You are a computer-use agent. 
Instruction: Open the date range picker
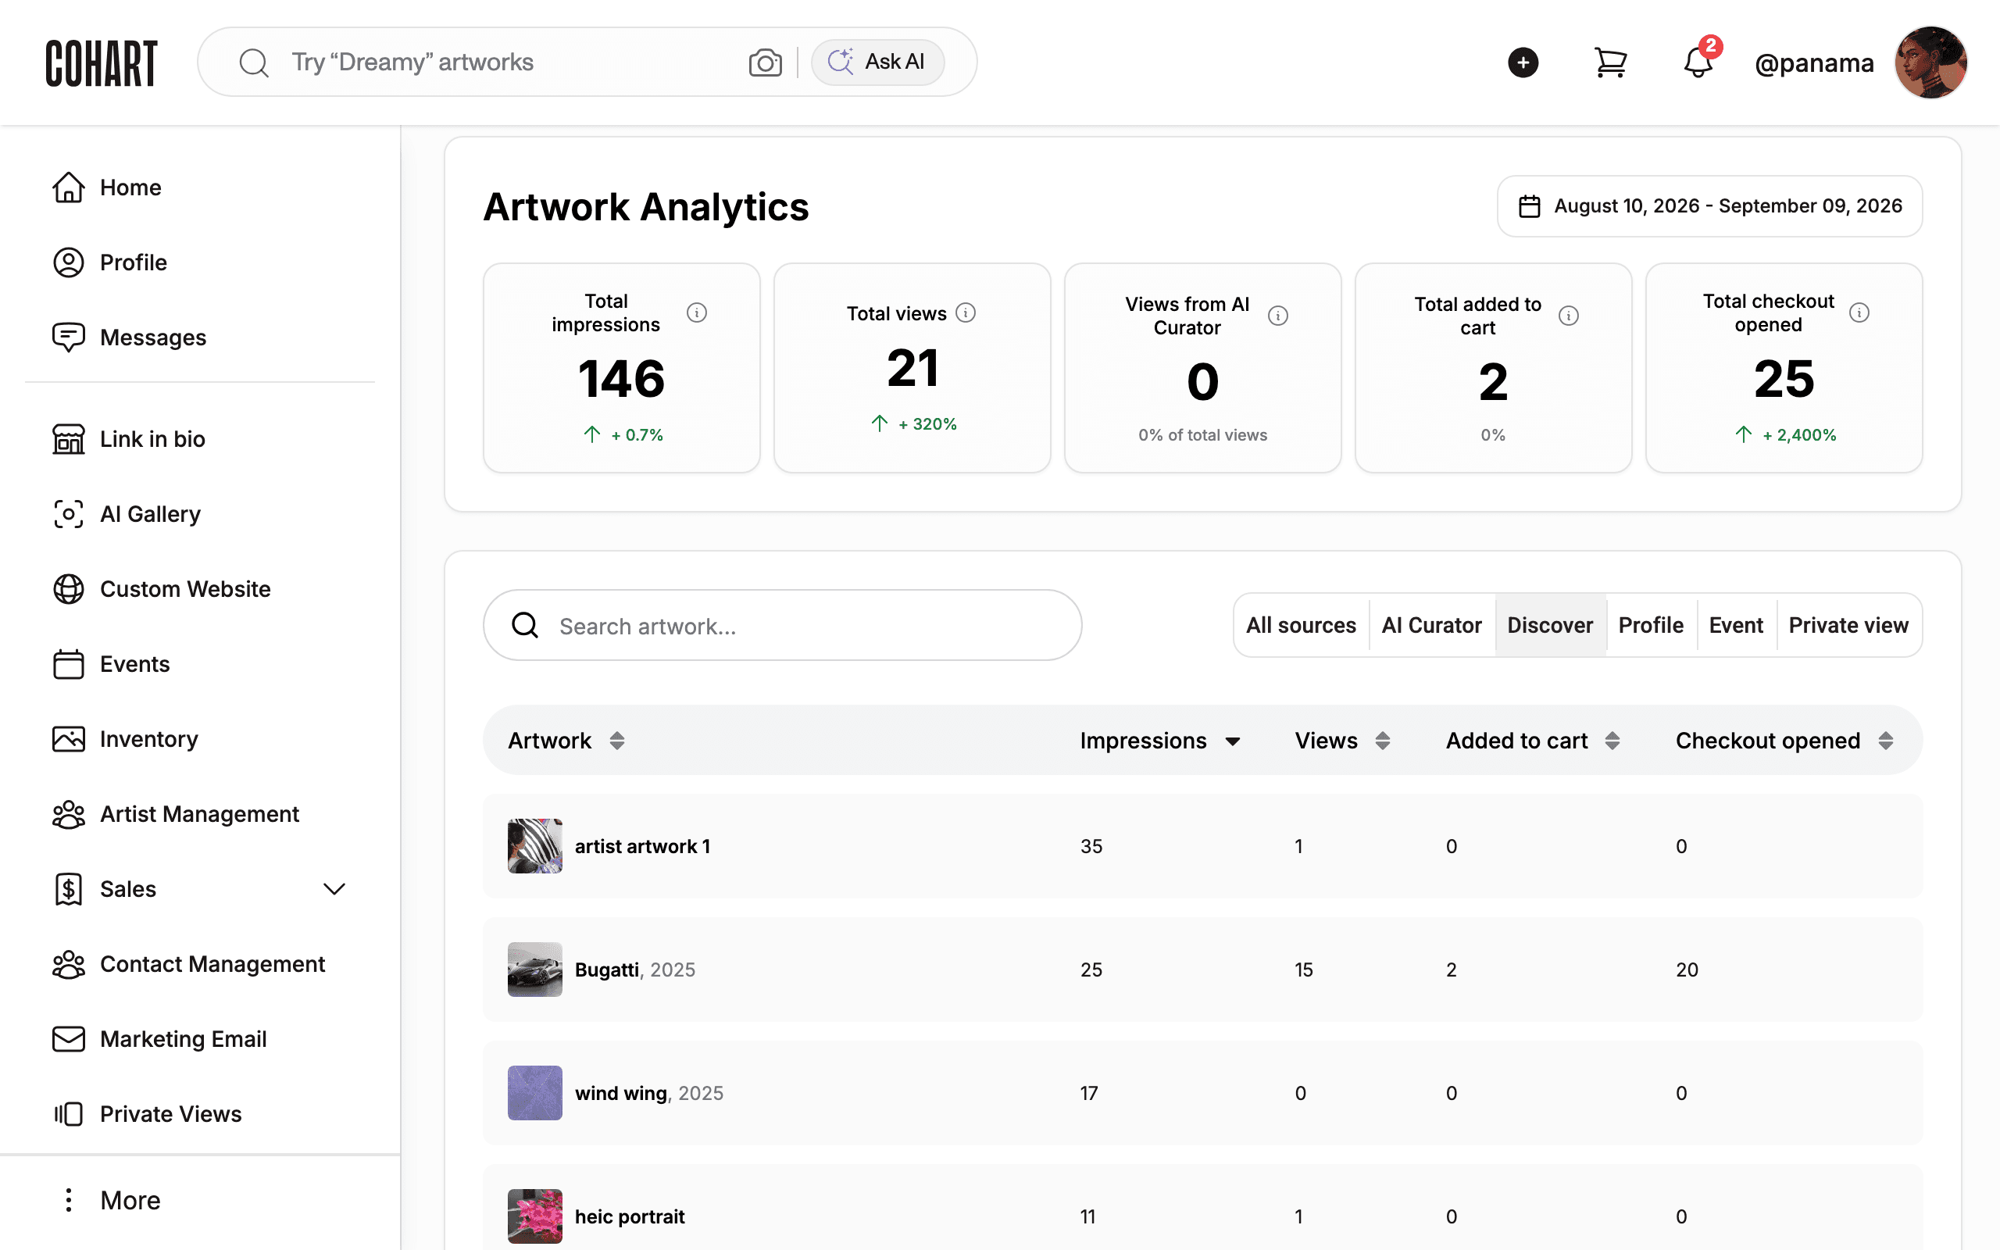1709,205
